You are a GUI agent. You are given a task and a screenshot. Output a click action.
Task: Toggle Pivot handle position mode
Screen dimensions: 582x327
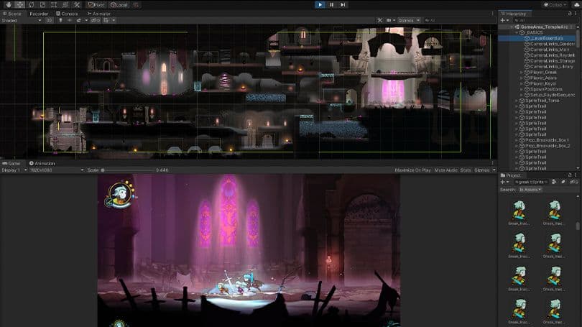[96, 4]
